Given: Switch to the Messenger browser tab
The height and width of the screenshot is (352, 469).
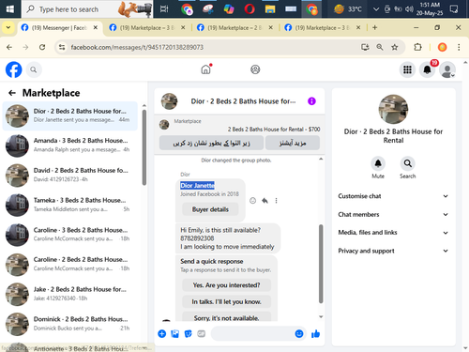Looking at the screenshot, I should click(x=59, y=28).
